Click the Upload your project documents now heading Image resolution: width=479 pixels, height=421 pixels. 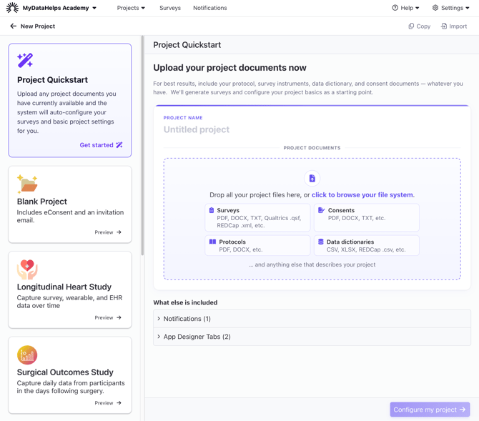(229, 68)
